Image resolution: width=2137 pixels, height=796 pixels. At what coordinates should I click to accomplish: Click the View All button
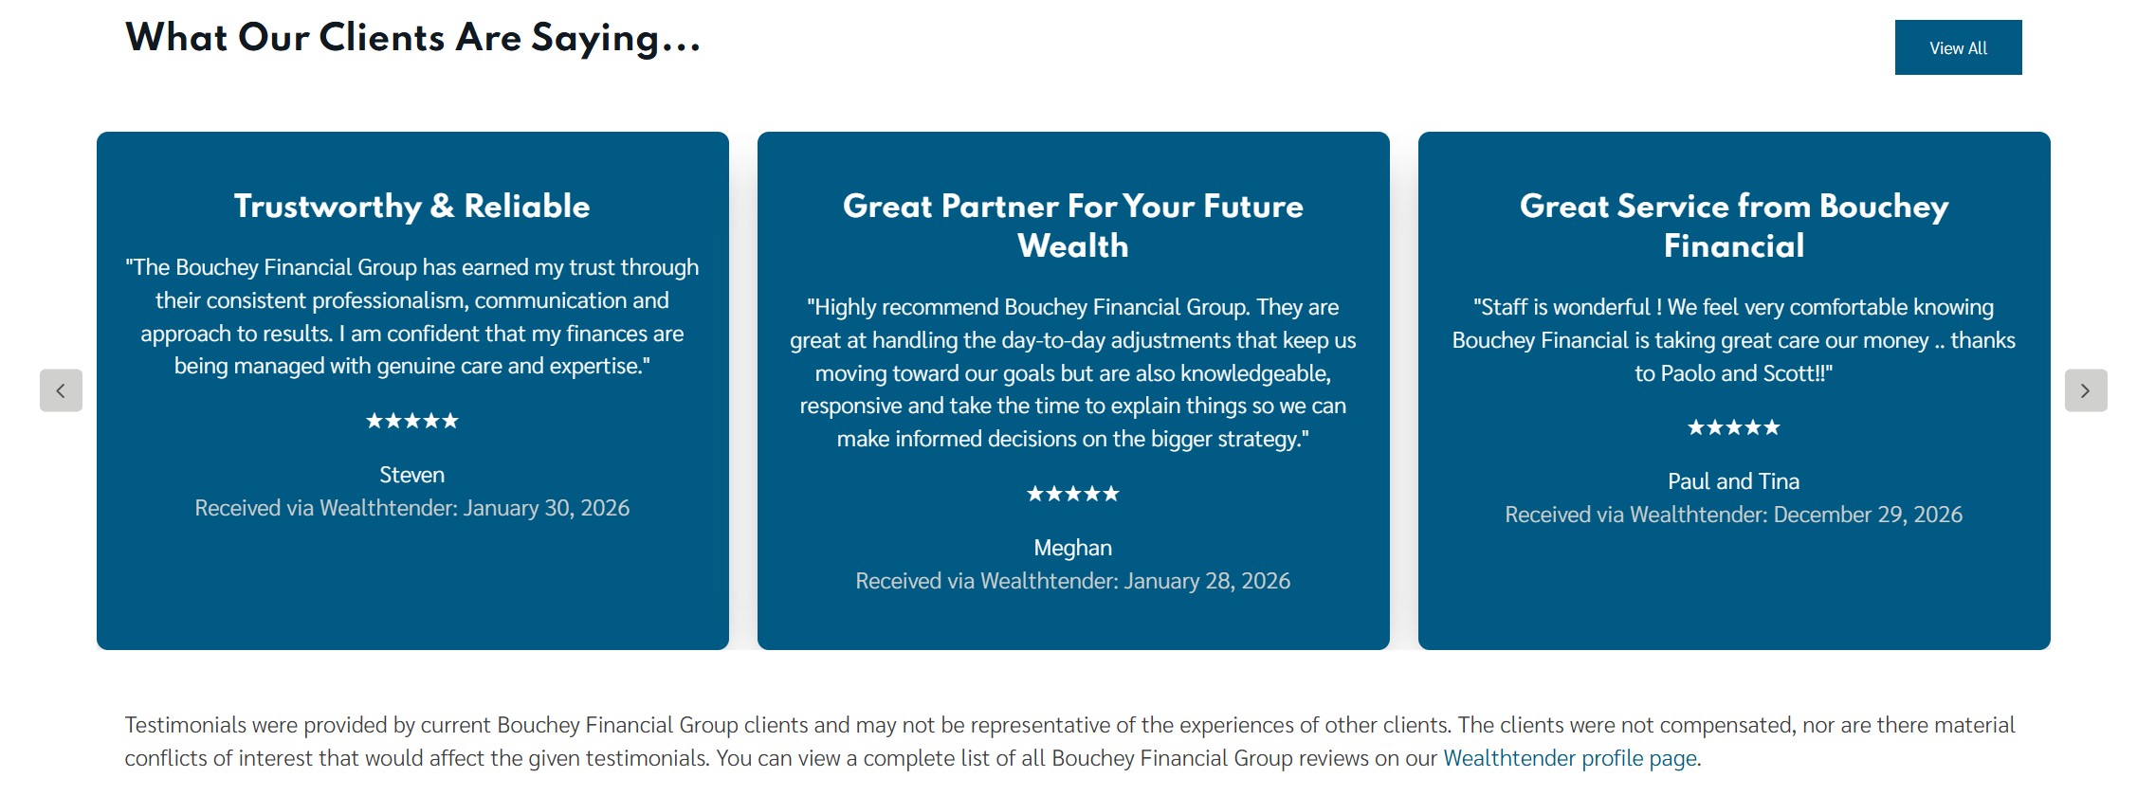(1957, 46)
